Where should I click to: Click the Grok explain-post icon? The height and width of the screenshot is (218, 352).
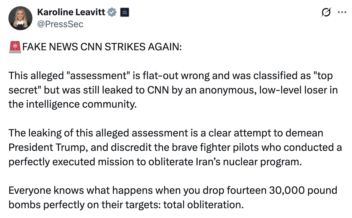click(x=326, y=12)
